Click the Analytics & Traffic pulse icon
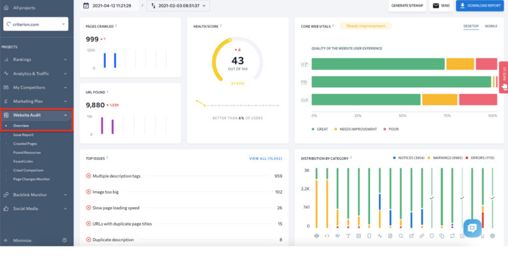Screen dimensions: 508x265 pyautogui.click(x=6, y=73)
